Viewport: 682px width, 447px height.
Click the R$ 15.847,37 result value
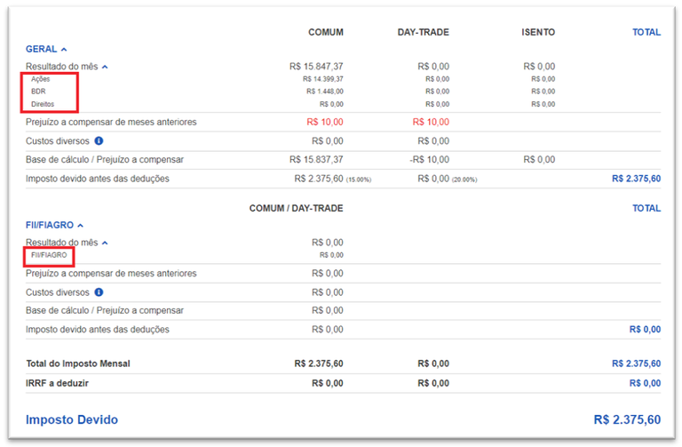pyautogui.click(x=316, y=67)
